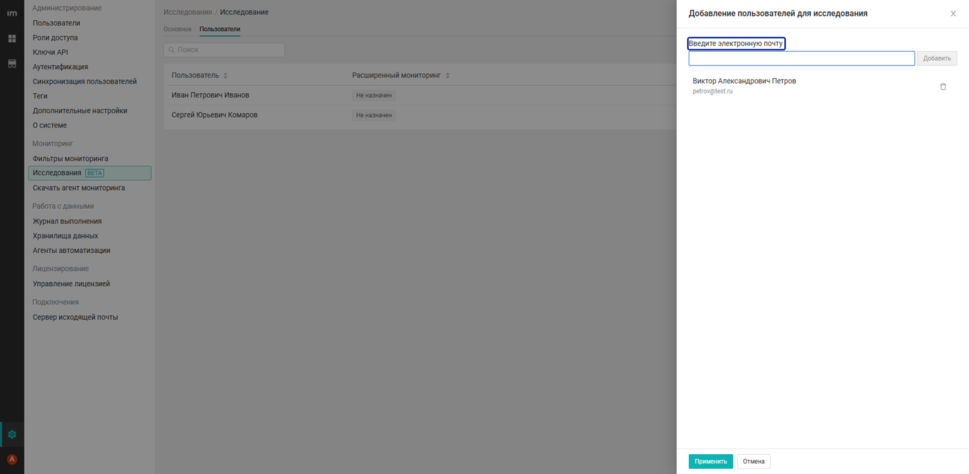Click the Применить button

point(710,461)
